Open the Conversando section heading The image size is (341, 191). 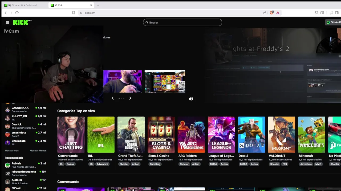pos(68,182)
